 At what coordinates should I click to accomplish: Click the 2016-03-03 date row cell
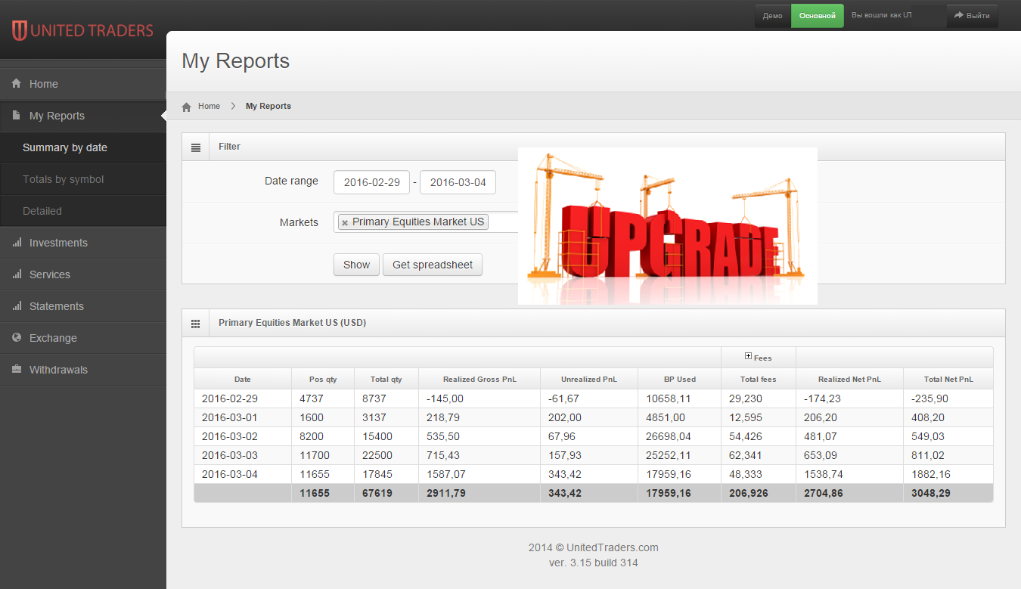(243, 455)
